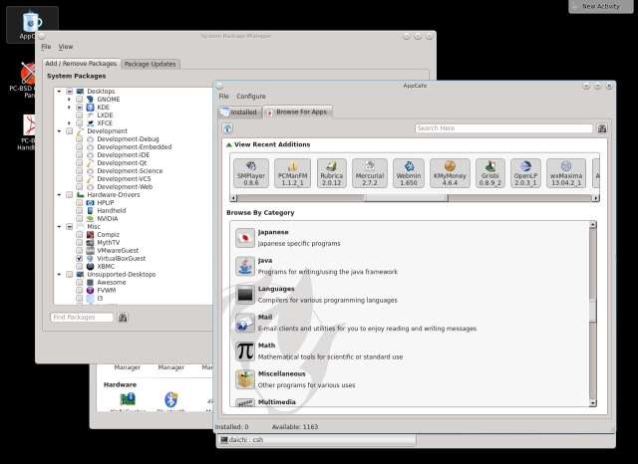The height and width of the screenshot is (464, 638).
Task: Toggle the KDE package checkbox
Action: 80,108
